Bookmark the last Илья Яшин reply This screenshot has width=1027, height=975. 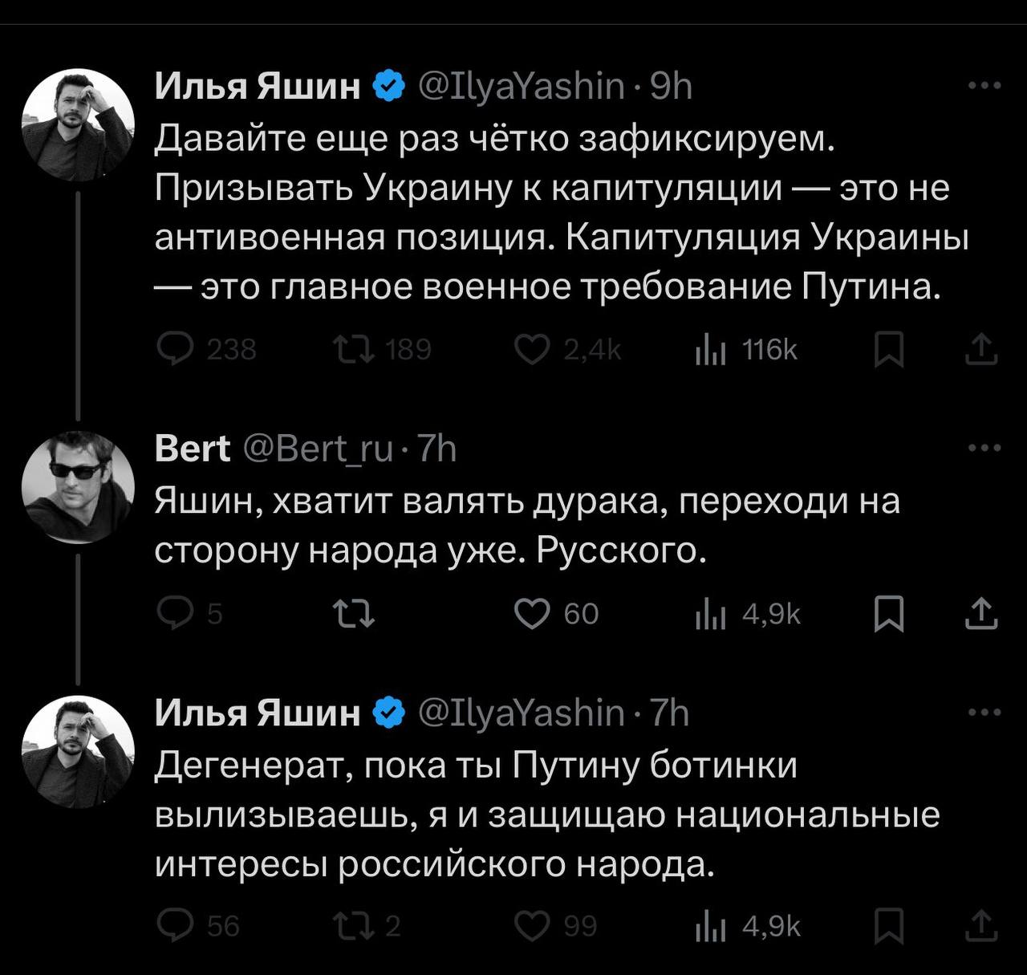click(x=888, y=926)
